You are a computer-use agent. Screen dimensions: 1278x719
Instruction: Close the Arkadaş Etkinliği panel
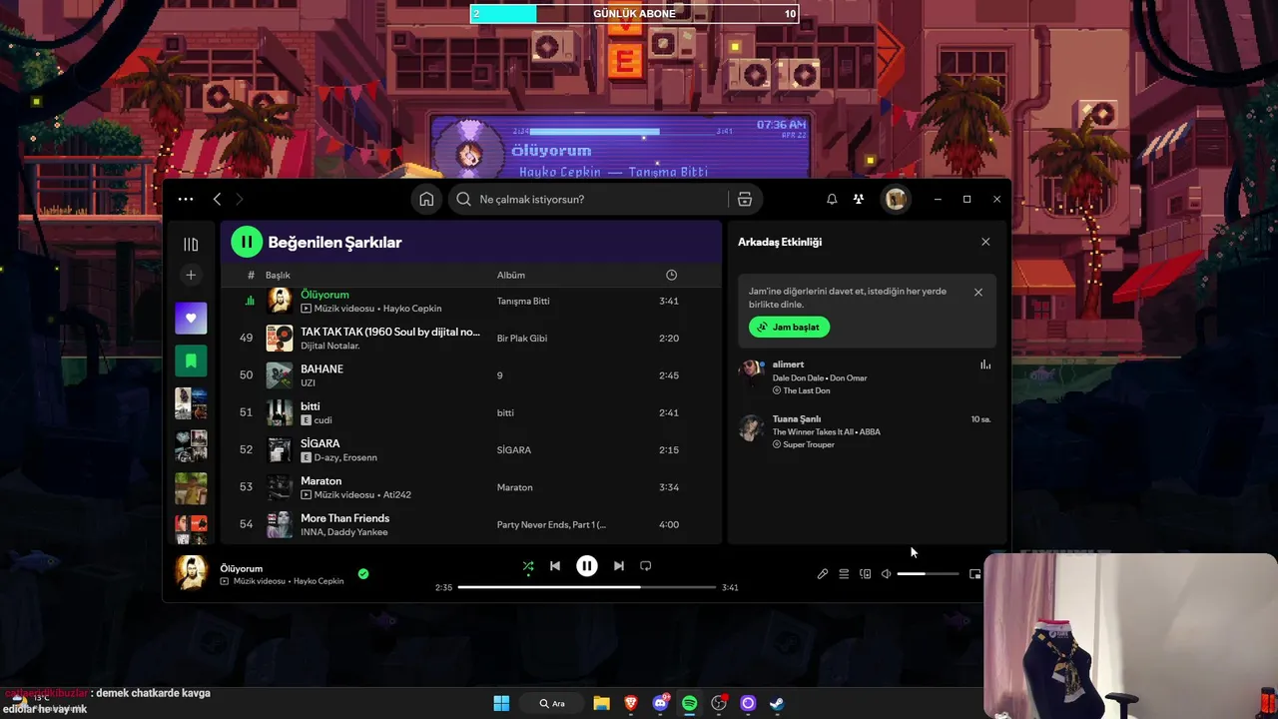985,242
